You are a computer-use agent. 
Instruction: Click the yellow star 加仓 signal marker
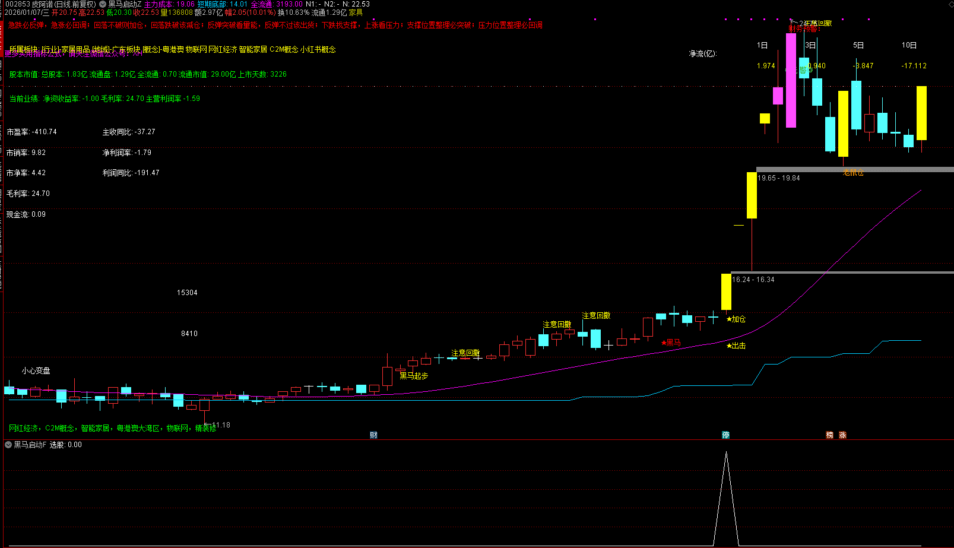coord(736,319)
